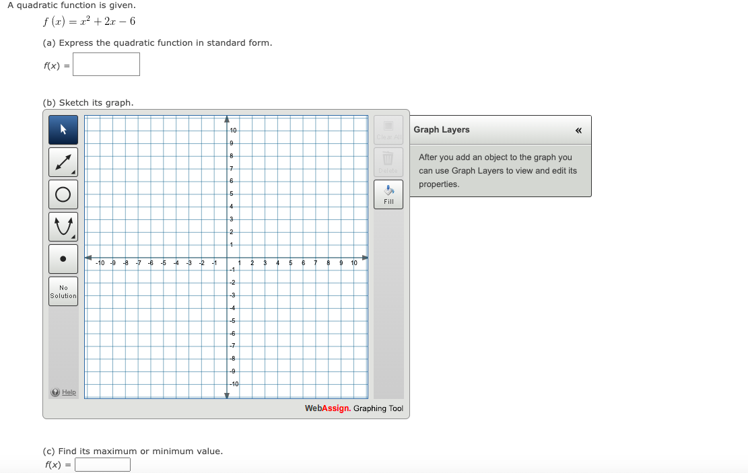This screenshot has height=473, width=748.
Task: Select the line drawing tool
Action: point(63,162)
